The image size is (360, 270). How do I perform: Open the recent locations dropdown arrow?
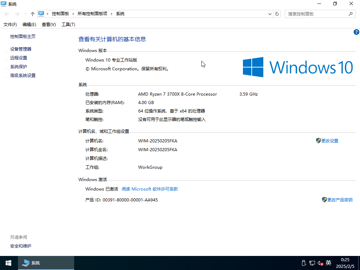[25, 14]
